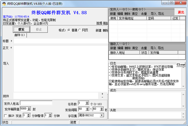Image resolution: width=188 pixels, height=126 pixels.
Task: Click 编辑 in the sender toolbar
Action: click(120, 14)
